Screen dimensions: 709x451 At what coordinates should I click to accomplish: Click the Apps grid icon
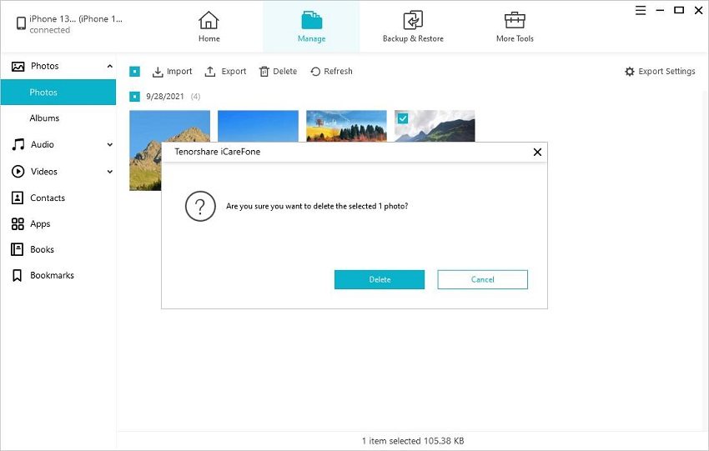18,223
